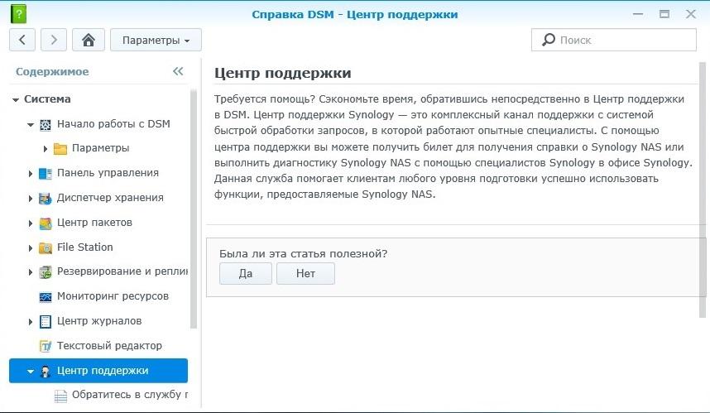Click the Резервирование и репликация icon
This screenshot has width=710, height=413.
46,272
